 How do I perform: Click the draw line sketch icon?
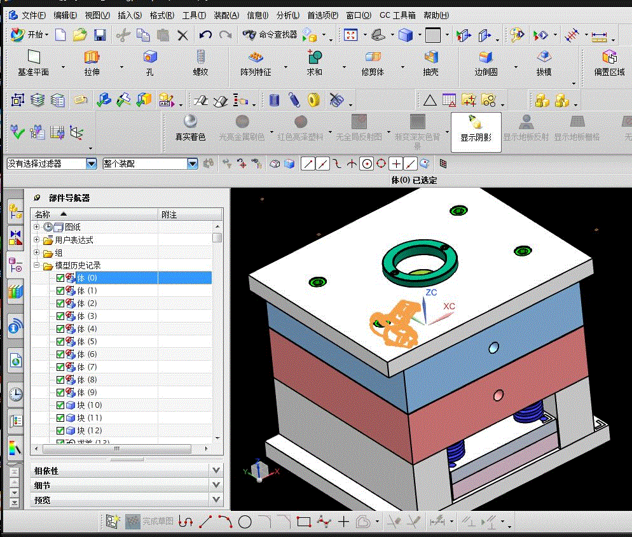pos(205,521)
